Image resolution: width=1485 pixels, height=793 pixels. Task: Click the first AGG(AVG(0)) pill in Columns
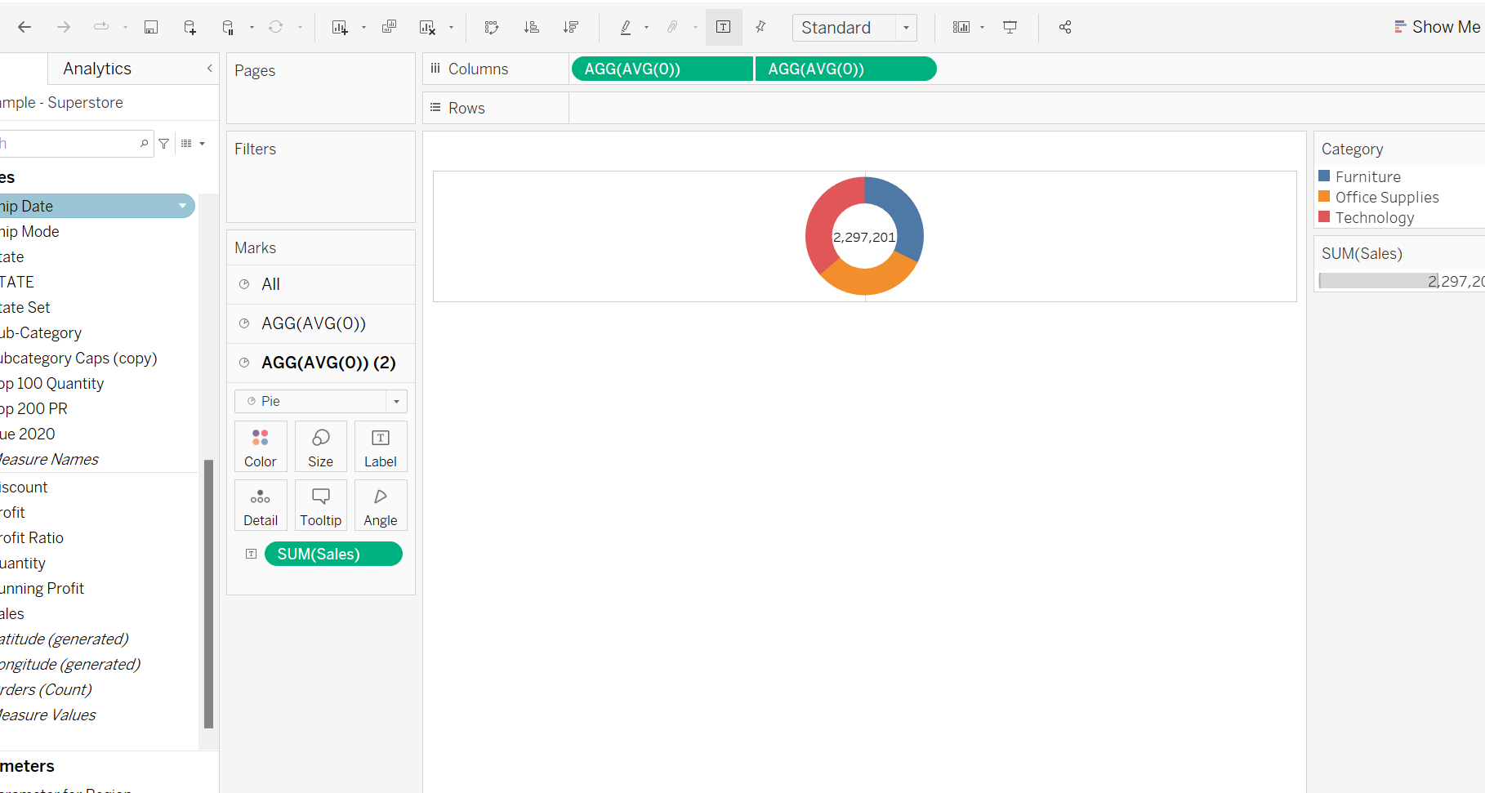[x=662, y=69]
